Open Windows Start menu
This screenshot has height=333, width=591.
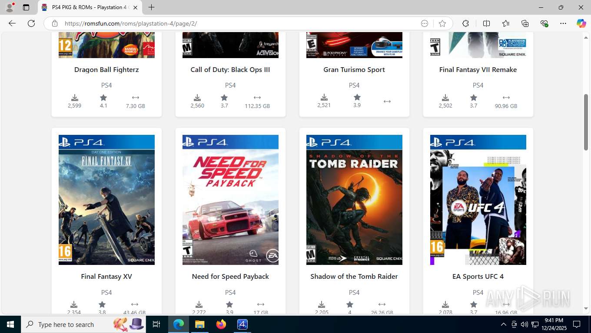(x=10, y=324)
